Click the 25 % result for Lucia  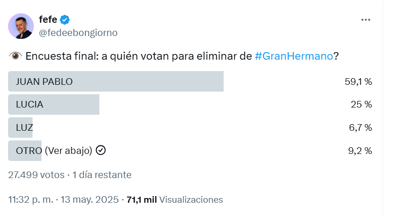[361, 104]
